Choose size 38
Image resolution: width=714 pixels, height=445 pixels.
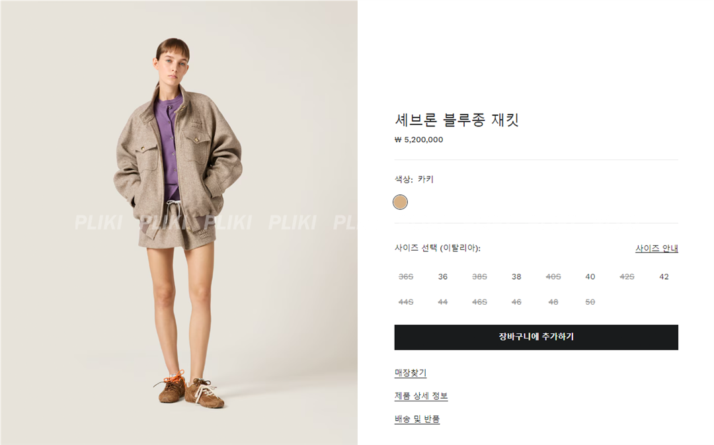pyautogui.click(x=516, y=276)
